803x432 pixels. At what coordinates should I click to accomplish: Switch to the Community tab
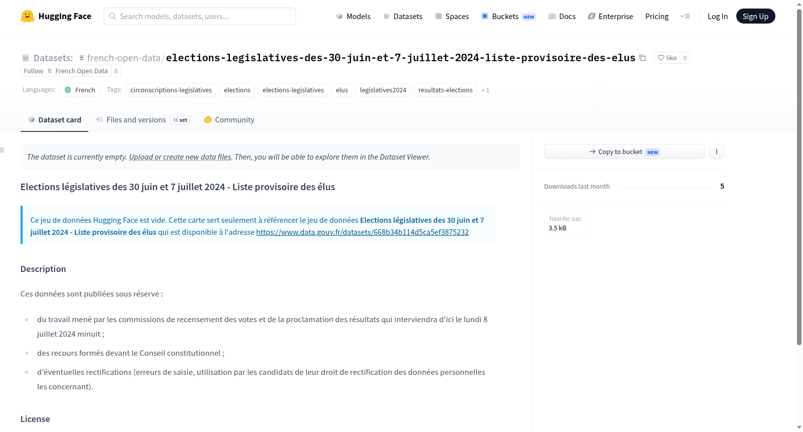pos(229,120)
